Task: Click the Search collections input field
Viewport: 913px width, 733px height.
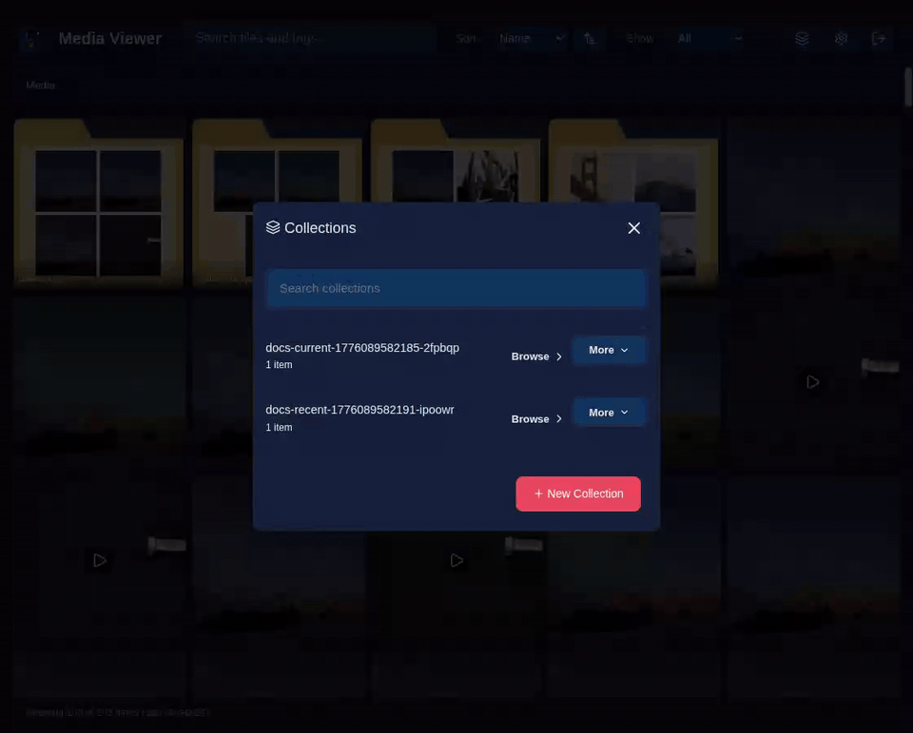Action: (x=456, y=288)
